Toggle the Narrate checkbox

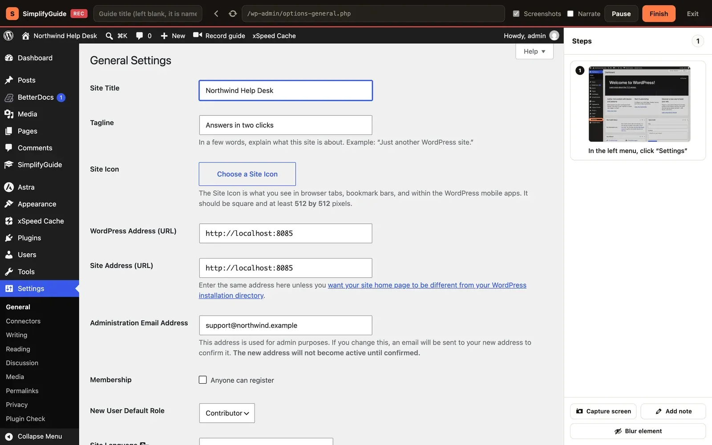[570, 14]
